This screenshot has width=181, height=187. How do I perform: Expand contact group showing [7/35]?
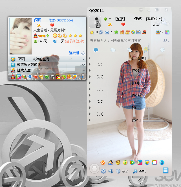click(x=90, y=71)
